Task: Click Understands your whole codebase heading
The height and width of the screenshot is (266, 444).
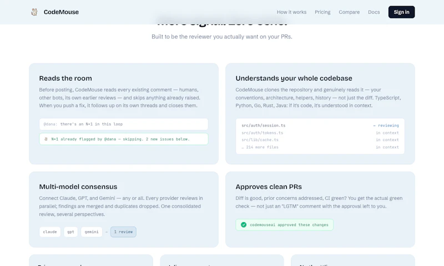Action: tap(294, 78)
